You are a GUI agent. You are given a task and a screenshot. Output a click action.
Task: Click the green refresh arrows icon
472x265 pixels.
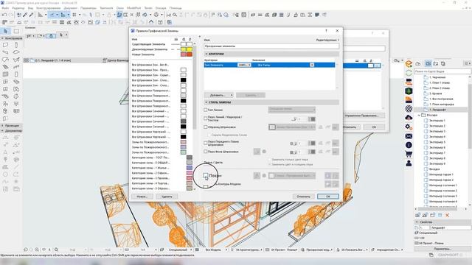409,73
